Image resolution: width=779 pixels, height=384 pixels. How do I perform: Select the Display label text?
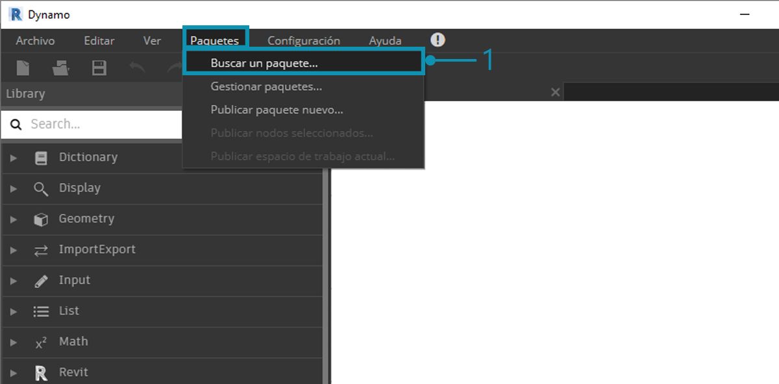pos(80,188)
